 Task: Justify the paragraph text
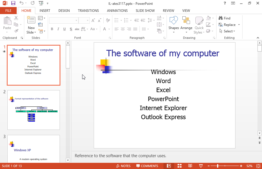pyautogui.click(x=135, y=29)
